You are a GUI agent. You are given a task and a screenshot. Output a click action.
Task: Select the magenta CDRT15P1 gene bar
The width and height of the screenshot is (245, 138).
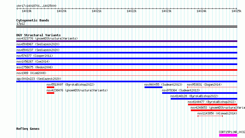click(228, 135)
